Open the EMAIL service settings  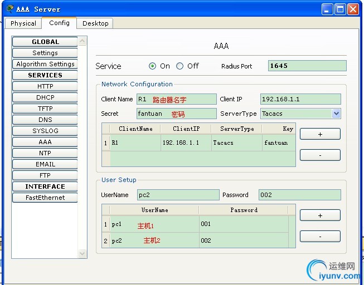click(x=45, y=164)
